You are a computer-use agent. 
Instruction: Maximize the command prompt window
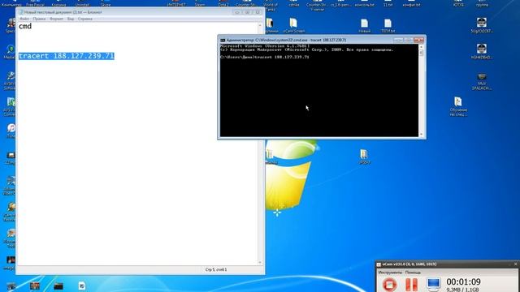tap(408, 40)
